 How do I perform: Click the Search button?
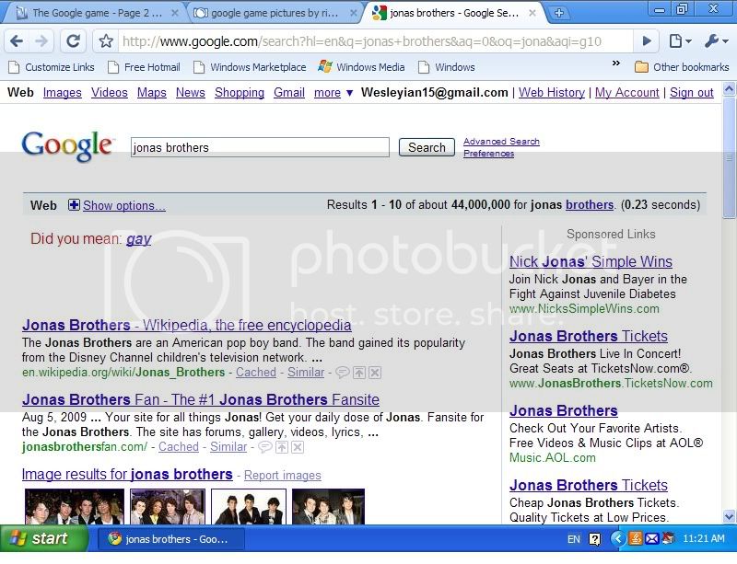(x=427, y=147)
